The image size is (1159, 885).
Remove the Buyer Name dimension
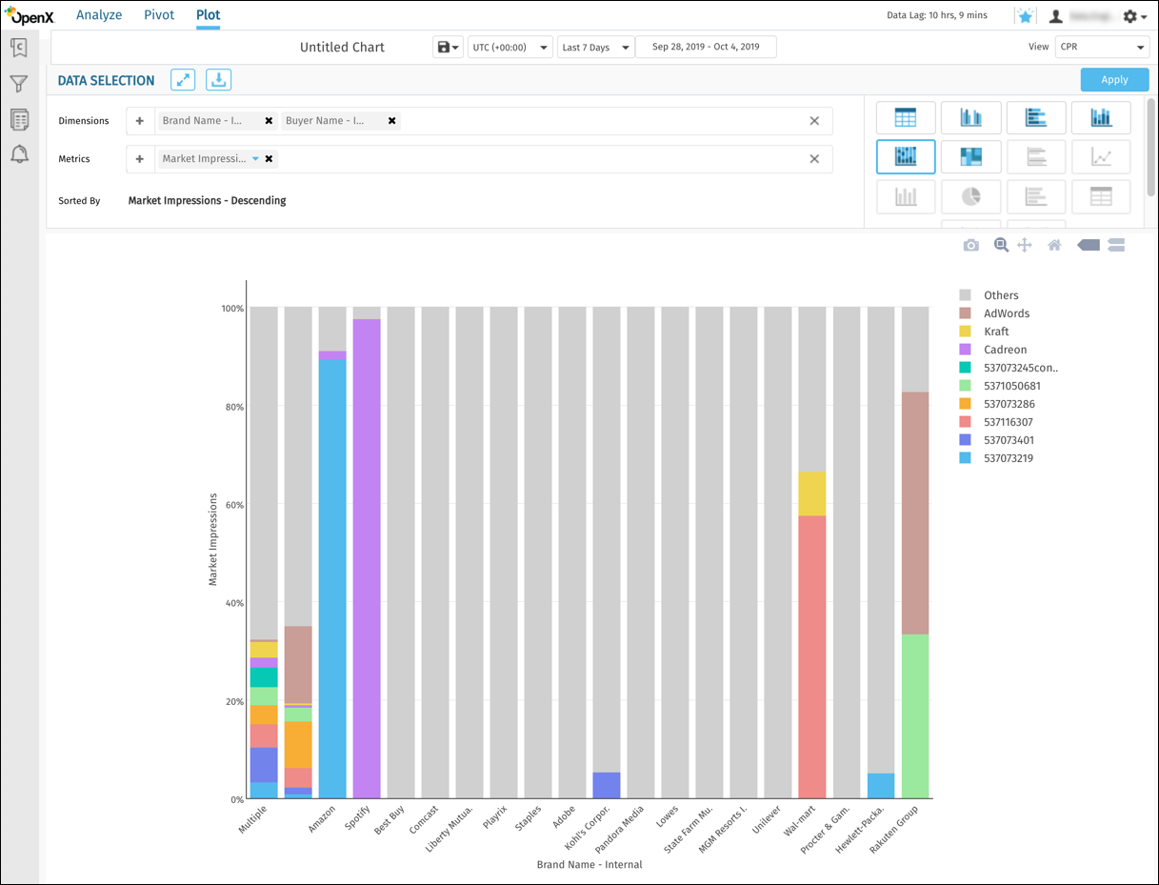pyautogui.click(x=391, y=121)
